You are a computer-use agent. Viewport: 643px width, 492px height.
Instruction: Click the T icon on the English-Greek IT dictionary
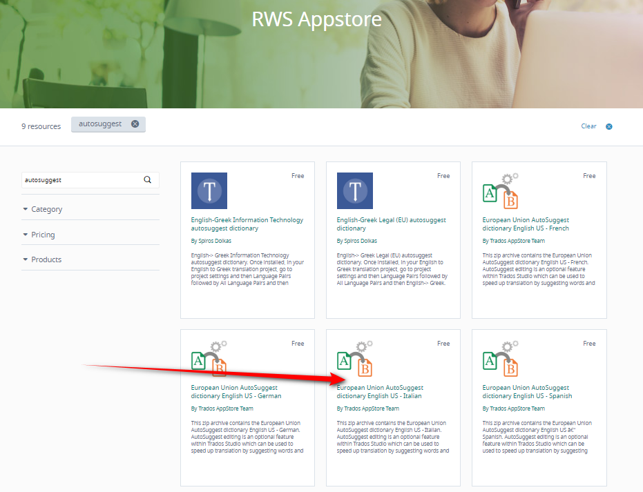click(209, 190)
